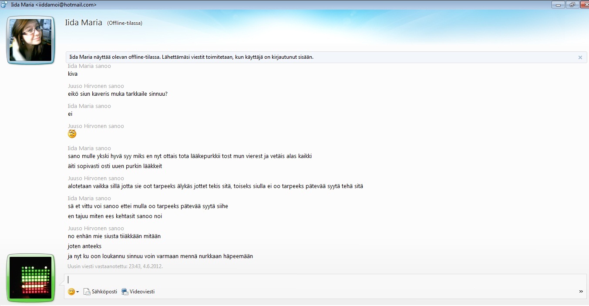Screen dimensions: 589x306
Task: Click the Offline-tilassa status label
Action: (x=125, y=23)
